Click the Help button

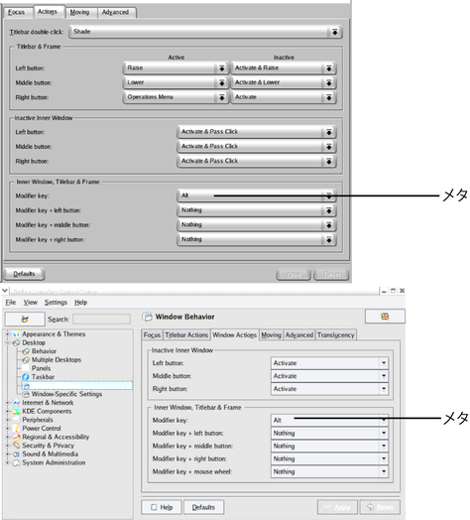162,507
